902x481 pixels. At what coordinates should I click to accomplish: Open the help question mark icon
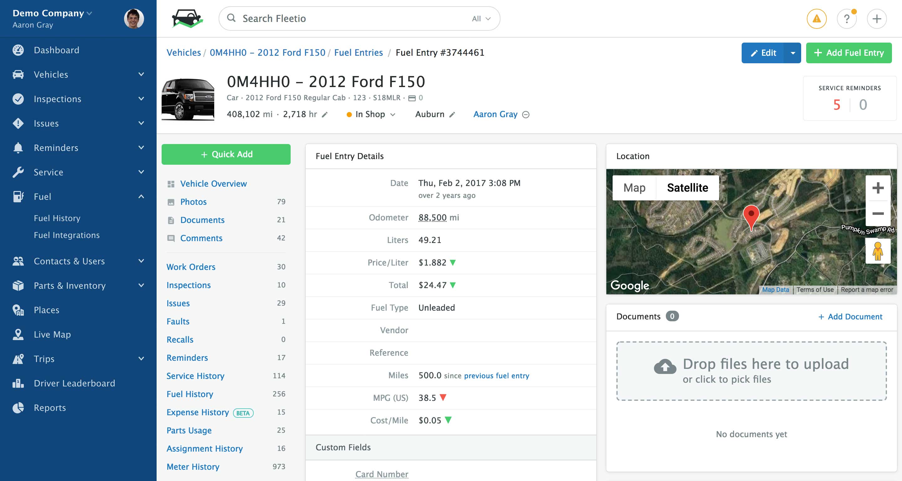coord(847,18)
